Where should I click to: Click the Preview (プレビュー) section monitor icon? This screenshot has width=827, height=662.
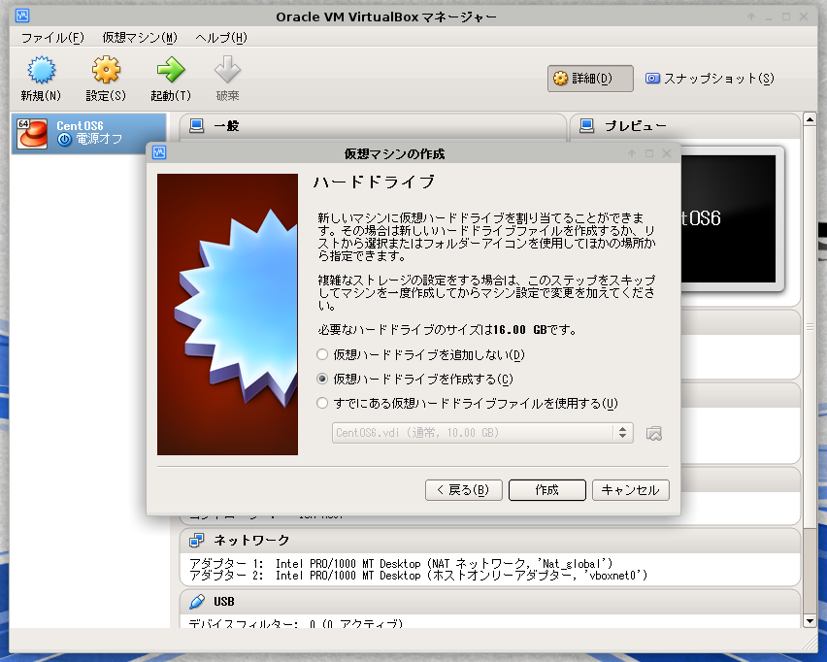tap(586, 126)
